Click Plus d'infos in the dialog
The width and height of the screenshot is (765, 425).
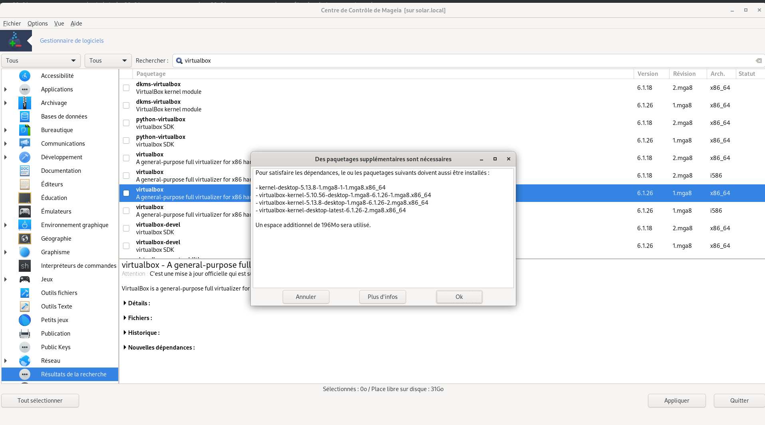tap(382, 297)
